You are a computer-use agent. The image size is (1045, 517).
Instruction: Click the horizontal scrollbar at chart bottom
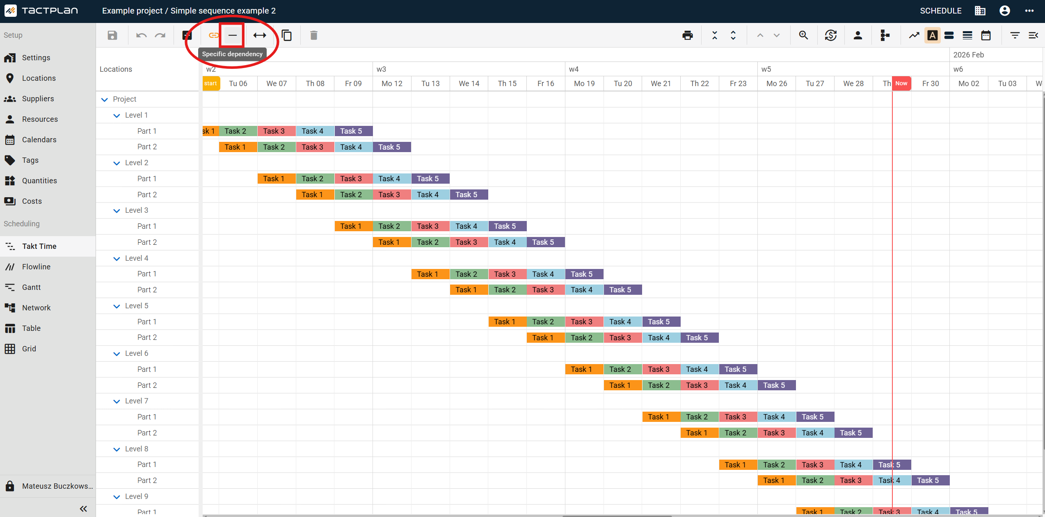[x=617, y=516]
